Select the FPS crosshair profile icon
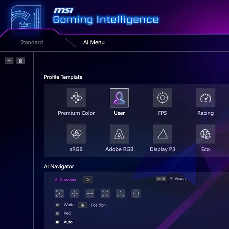This screenshot has height=229, width=229. (x=163, y=98)
